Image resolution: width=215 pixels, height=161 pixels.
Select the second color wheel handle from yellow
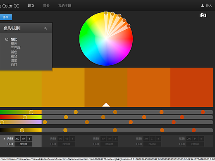click(x=112, y=14)
